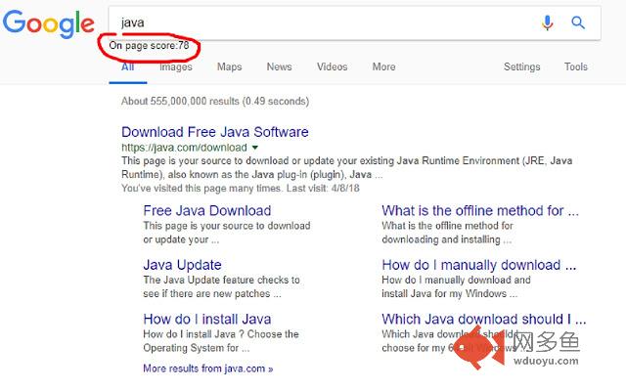The image size is (626, 391).
Task: Open the News tab
Action: pos(279,66)
